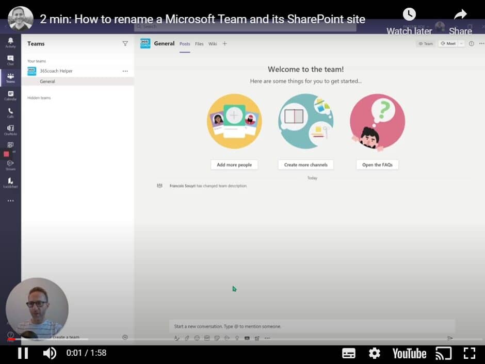485x364 pixels.
Task: Open the Stream app in the left rail
Action: coord(10,165)
